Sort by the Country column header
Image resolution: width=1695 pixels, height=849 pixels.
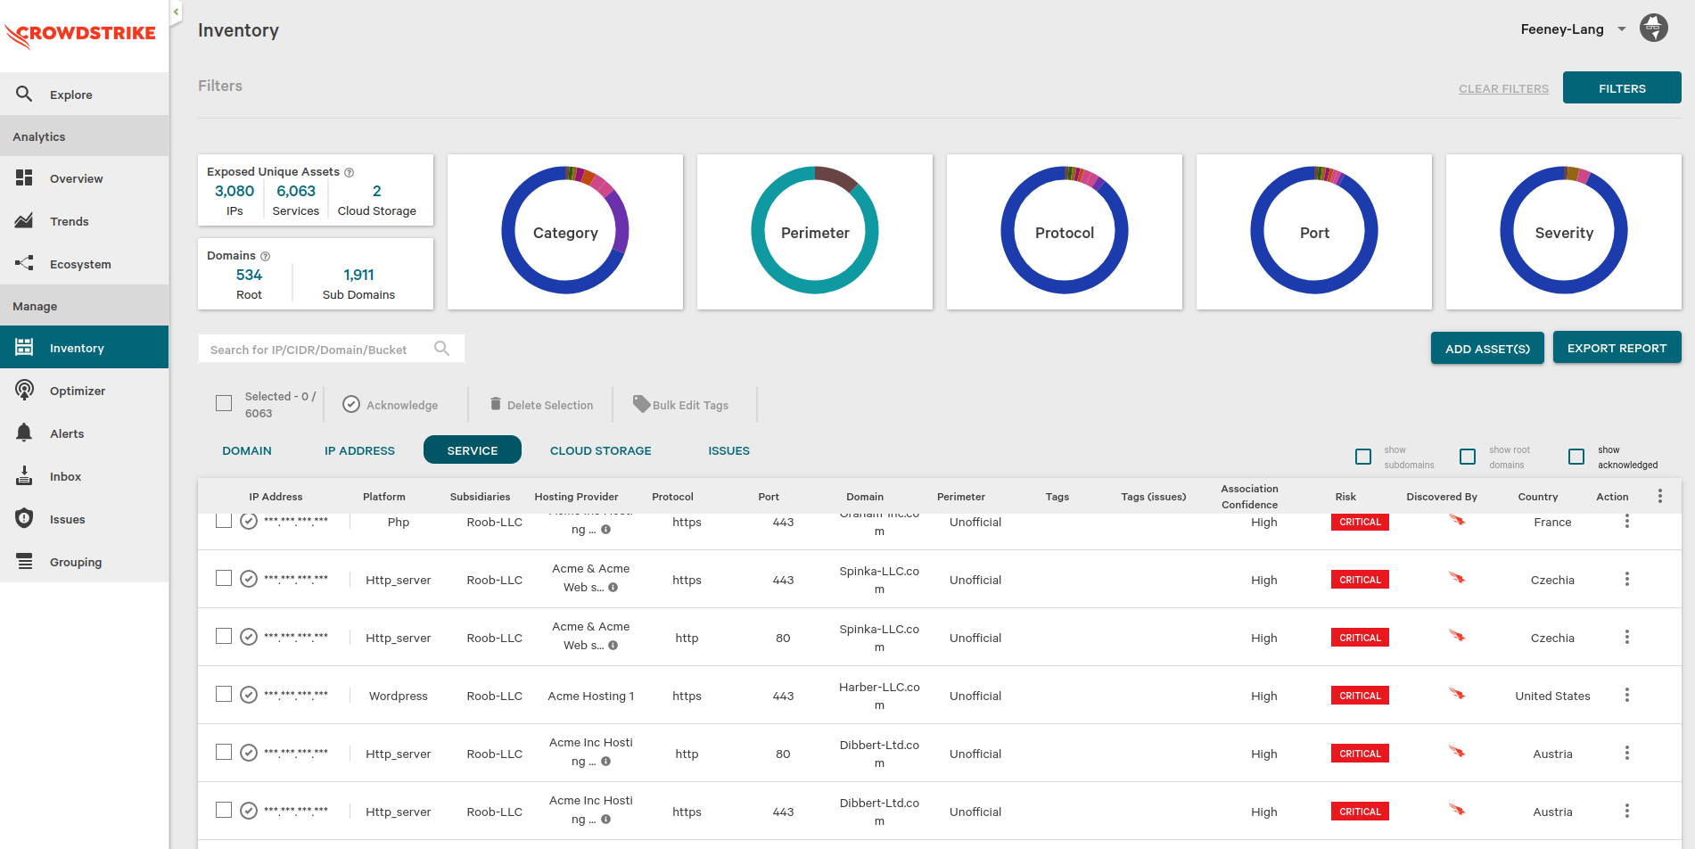pos(1538,497)
